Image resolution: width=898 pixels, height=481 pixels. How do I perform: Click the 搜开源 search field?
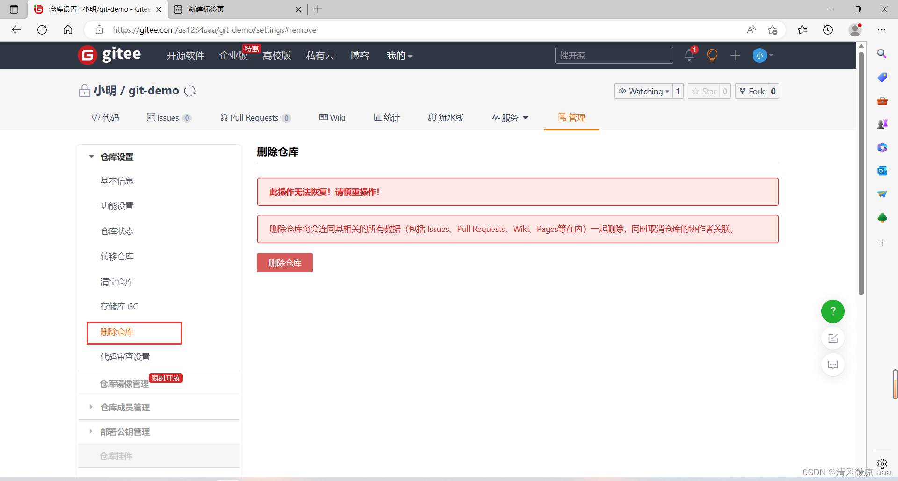(x=614, y=55)
